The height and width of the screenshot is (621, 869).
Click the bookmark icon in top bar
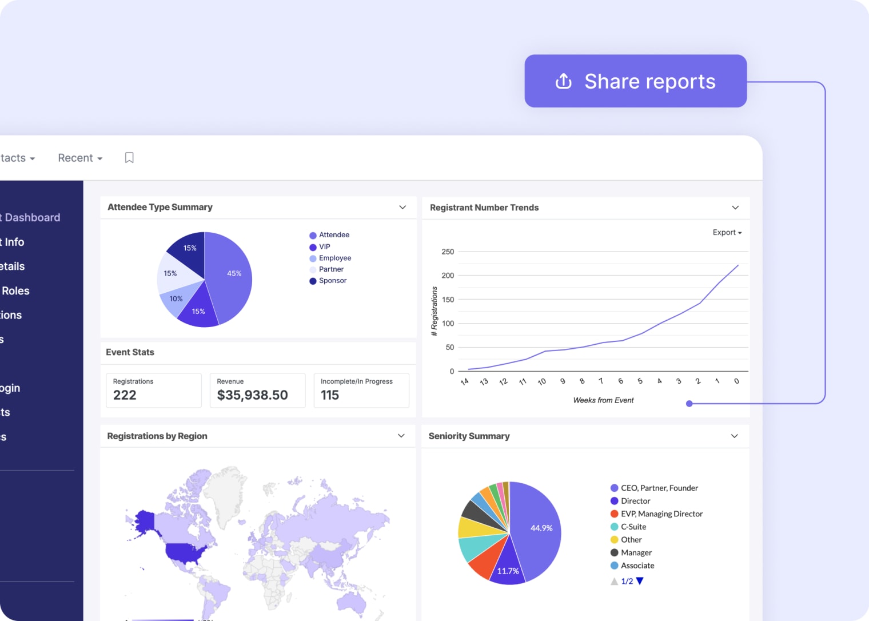129,158
